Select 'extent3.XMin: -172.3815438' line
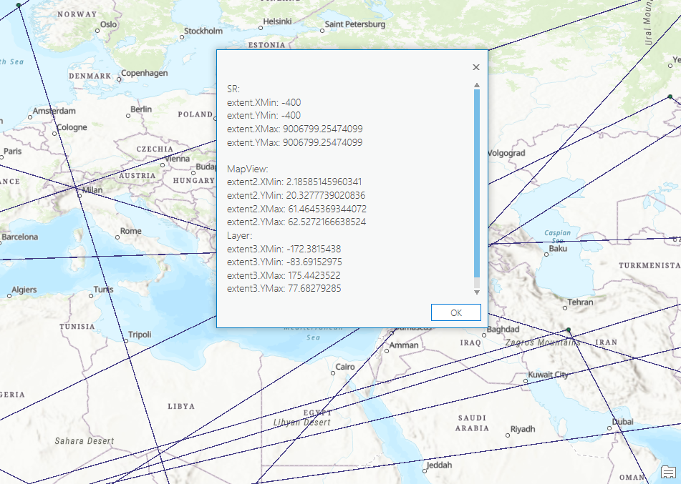 point(284,249)
